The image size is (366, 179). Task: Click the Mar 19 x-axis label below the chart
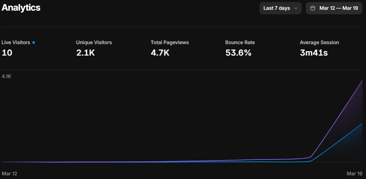[355, 174]
